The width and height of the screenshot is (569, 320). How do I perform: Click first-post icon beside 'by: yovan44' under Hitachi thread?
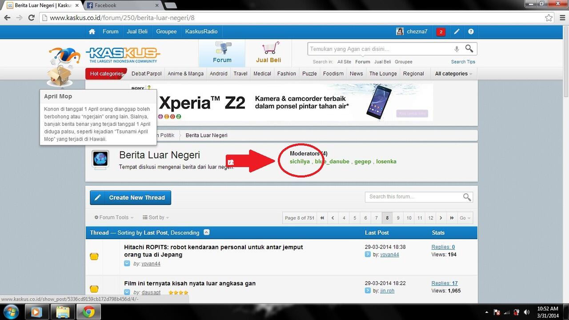(127, 264)
